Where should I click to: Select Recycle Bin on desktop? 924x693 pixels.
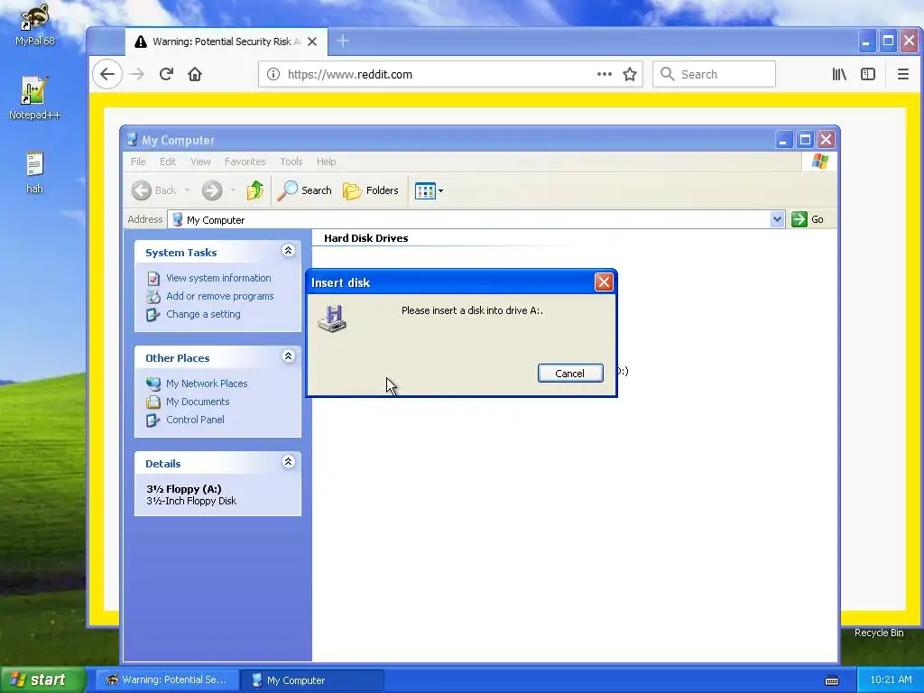point(879,633)
